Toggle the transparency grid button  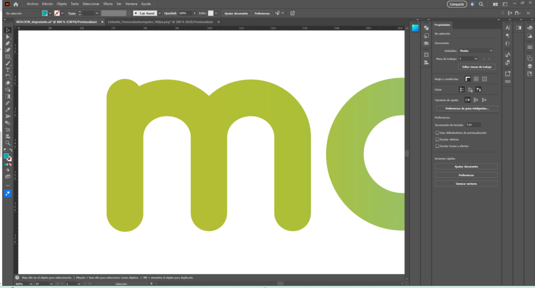pyautogui.click(x=484, y=79)
